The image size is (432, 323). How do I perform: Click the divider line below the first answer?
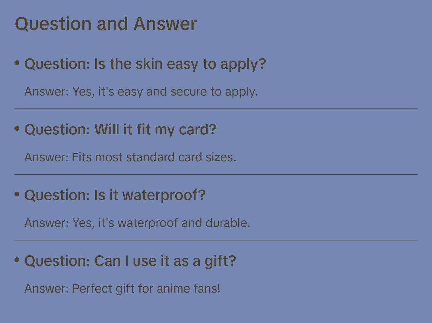click(x=216, y=109)
